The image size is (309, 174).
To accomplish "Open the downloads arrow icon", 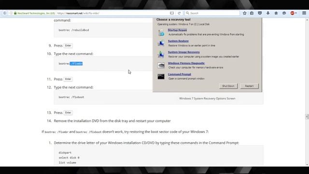I will click(x=268, y=13).
